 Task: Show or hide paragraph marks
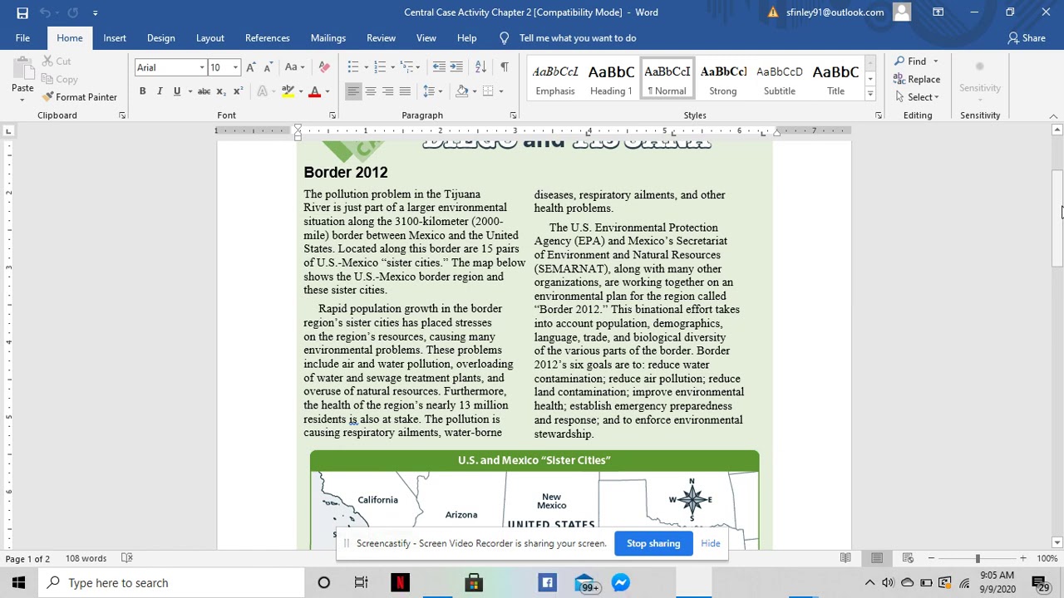point(505,67)
